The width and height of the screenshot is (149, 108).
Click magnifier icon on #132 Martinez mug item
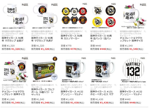tap(86, 85)
